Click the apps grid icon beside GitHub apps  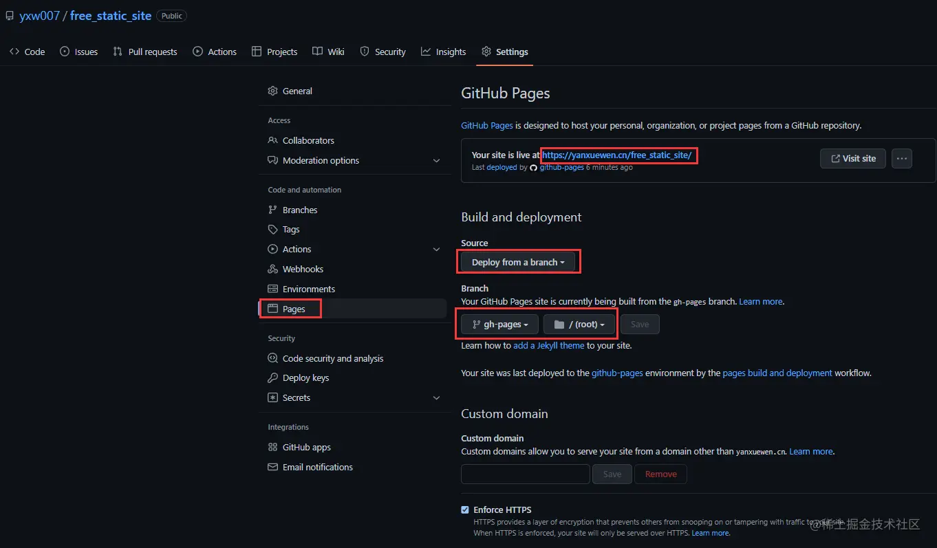click(272, 447)
